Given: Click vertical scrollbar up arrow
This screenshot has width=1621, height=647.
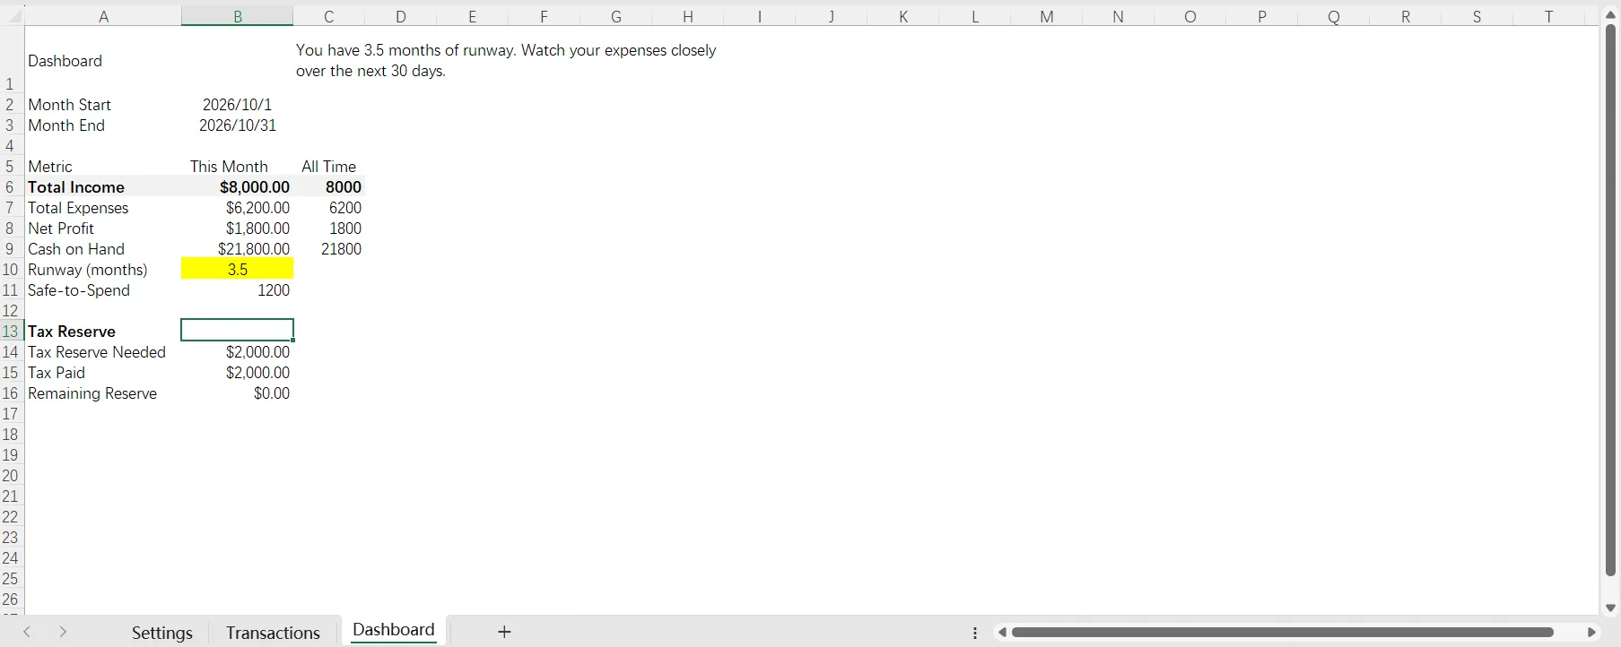Looking at the screenshot, I should (1610, 15).
